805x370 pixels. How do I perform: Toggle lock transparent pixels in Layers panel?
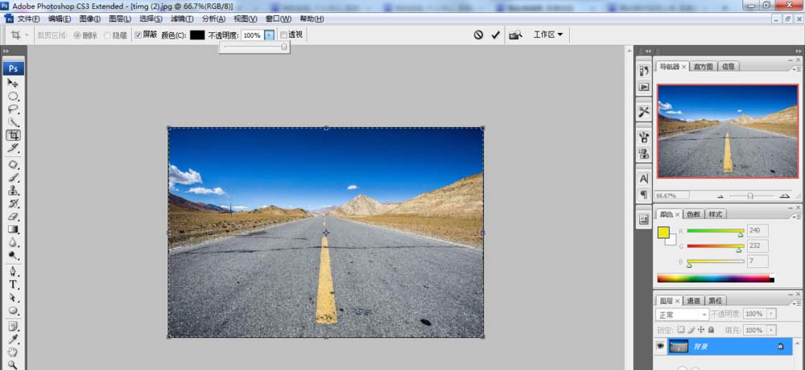(x=681, y=330)
